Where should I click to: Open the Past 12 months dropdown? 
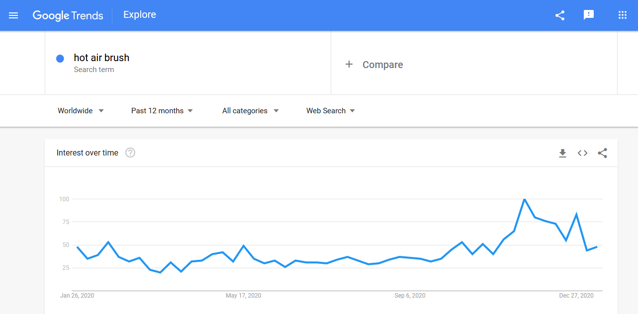pyautogui.click(x=162, y=111)
